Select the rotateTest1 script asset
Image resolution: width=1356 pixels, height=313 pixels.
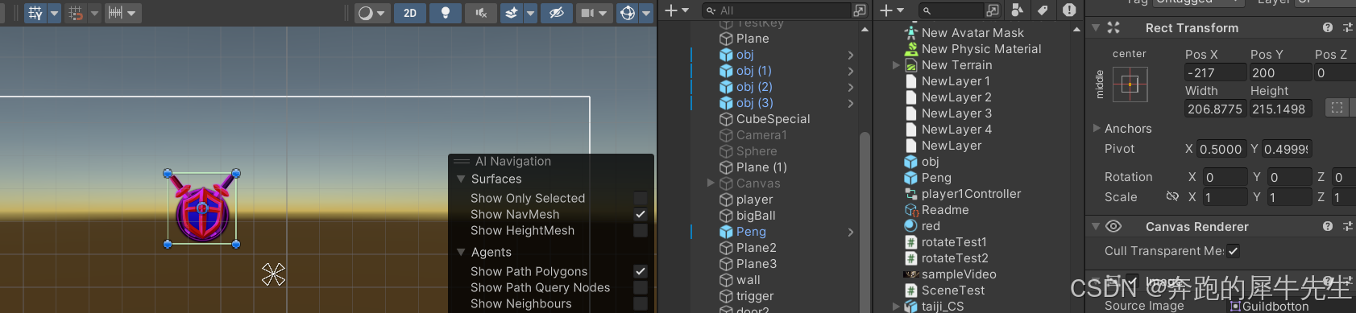(954, 242)
